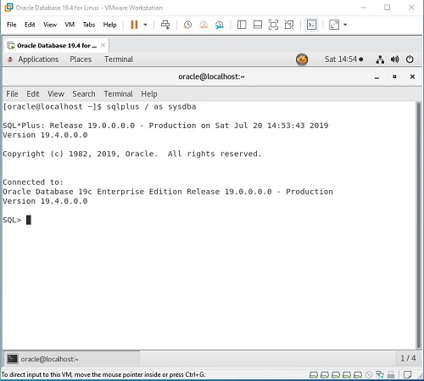Take a snapshot of this virtual machine
This screenshot has width=424, height=381.
(x=187, y=25)
